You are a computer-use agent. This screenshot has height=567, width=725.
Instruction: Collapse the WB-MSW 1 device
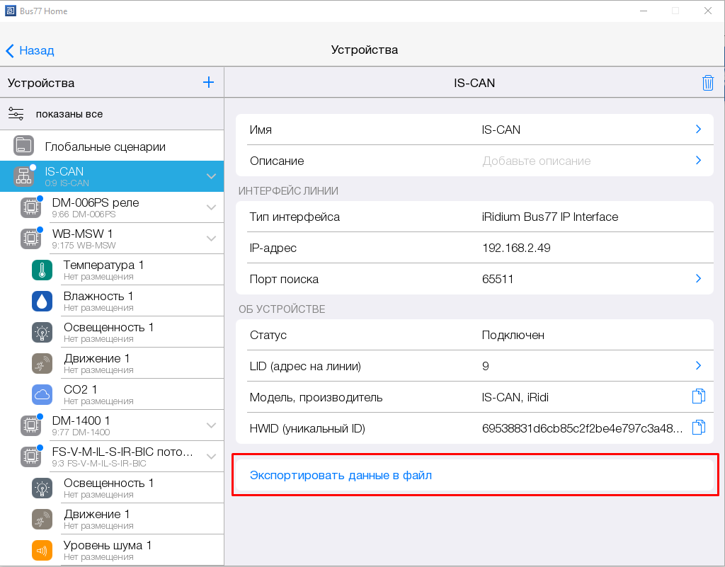click(x=211, y=239)
